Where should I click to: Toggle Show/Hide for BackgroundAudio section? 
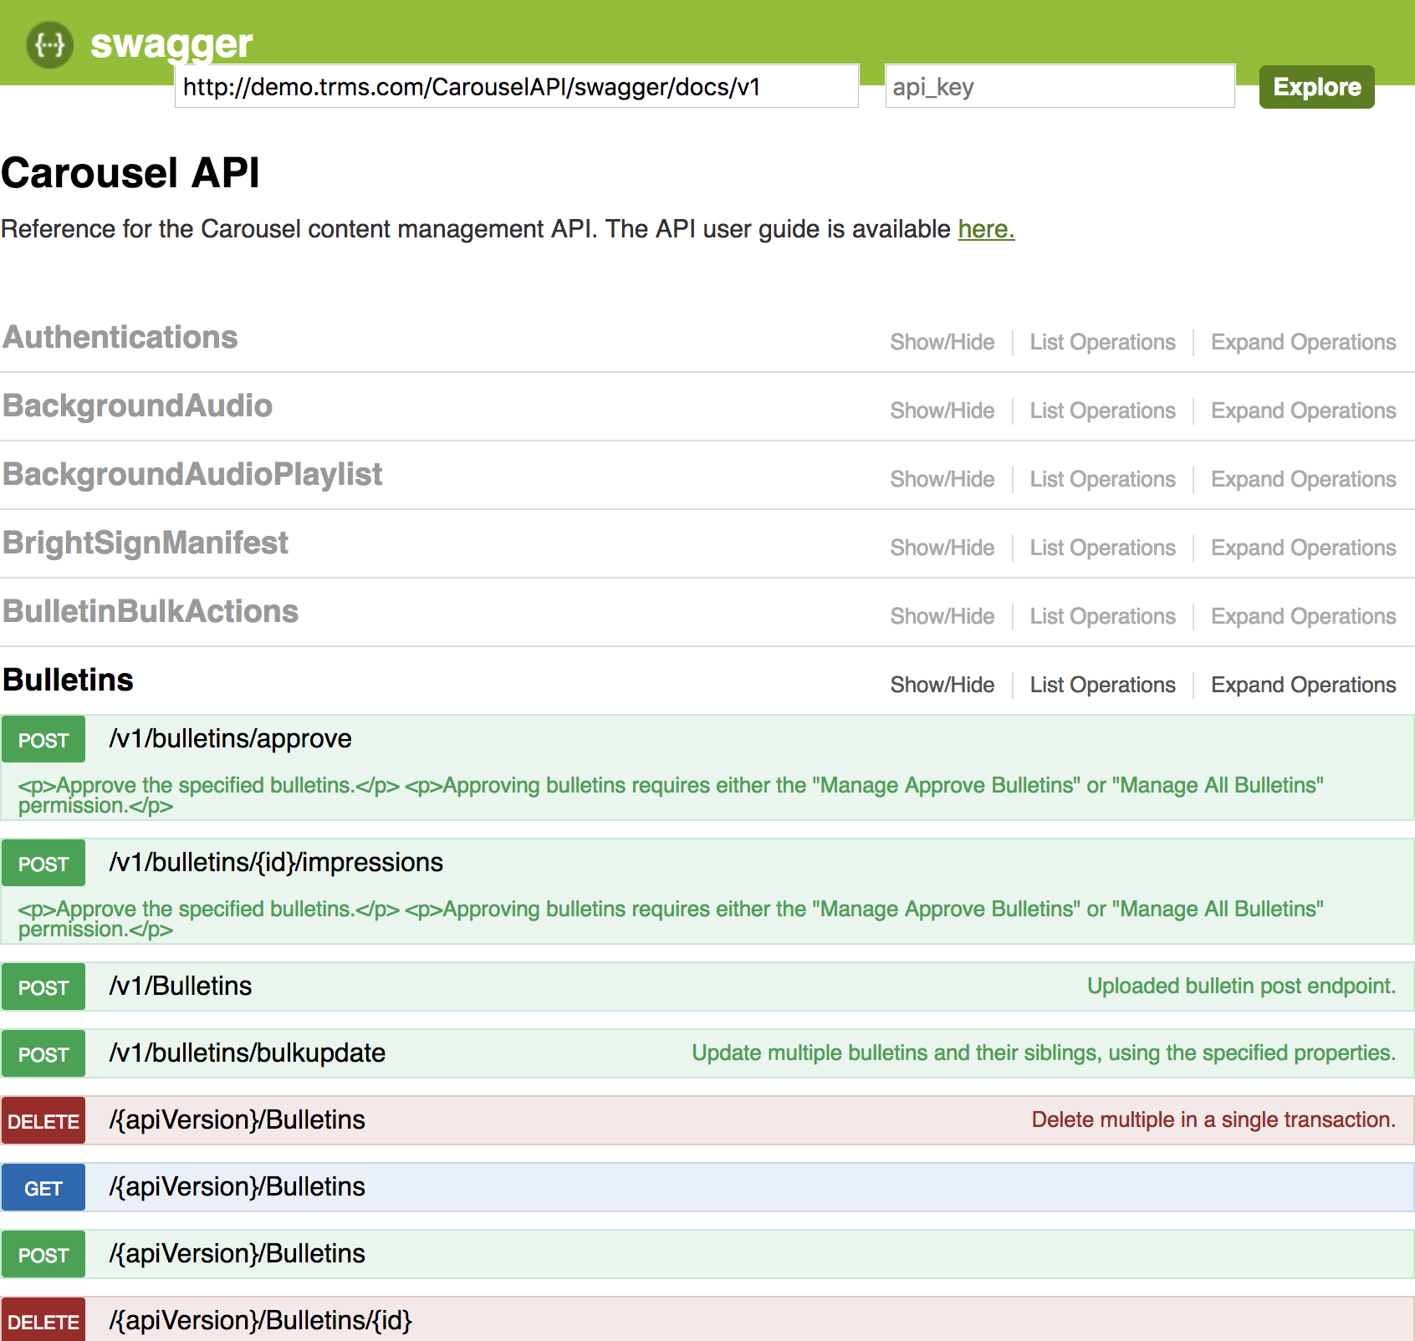tap(941, 410)
